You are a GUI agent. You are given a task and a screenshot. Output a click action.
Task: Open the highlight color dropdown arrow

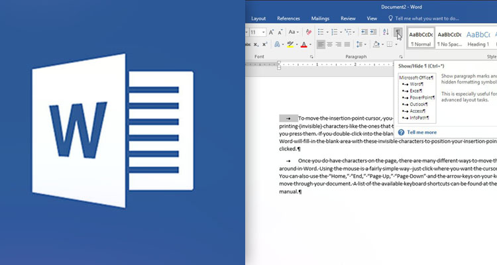point(296,44)
